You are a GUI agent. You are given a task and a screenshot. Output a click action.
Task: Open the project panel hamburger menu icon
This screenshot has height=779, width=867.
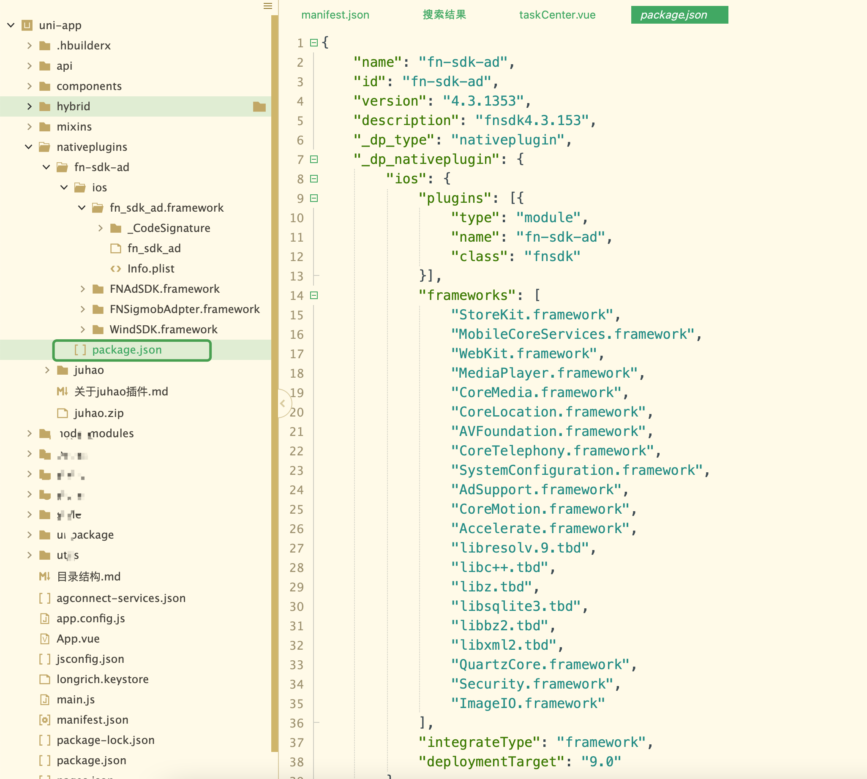[x=267, y=5]
